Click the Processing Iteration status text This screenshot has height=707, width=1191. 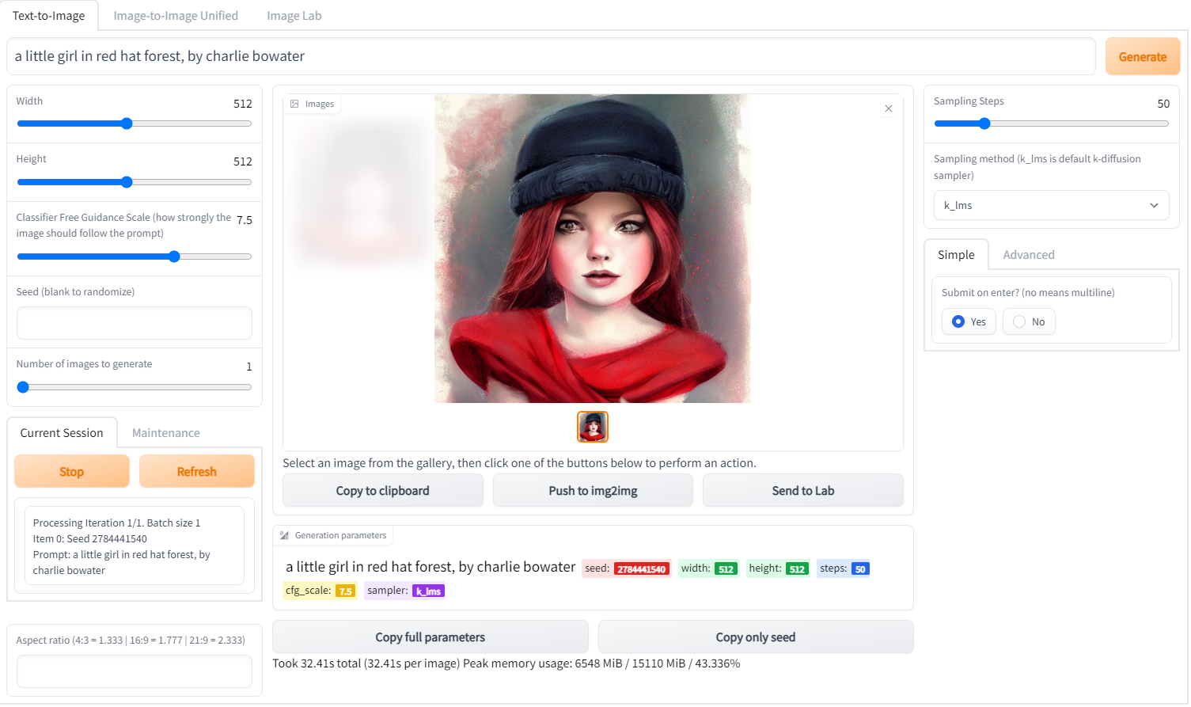(117, 523)
